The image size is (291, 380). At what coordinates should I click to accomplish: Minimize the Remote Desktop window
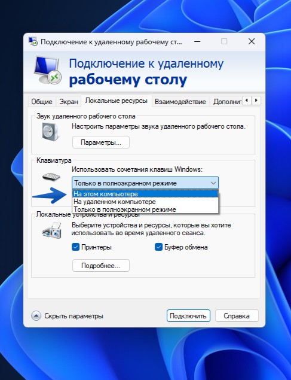[x=197, y=42]
